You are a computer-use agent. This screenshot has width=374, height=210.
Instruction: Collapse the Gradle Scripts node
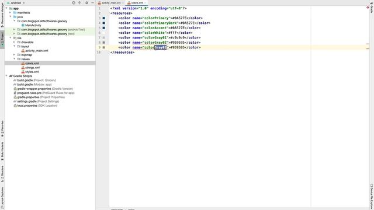click(x=6, y=76)
